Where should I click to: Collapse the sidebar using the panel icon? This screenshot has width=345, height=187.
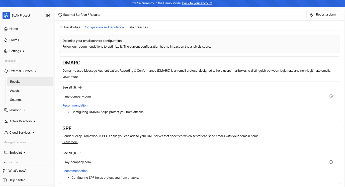click(48, 16)
